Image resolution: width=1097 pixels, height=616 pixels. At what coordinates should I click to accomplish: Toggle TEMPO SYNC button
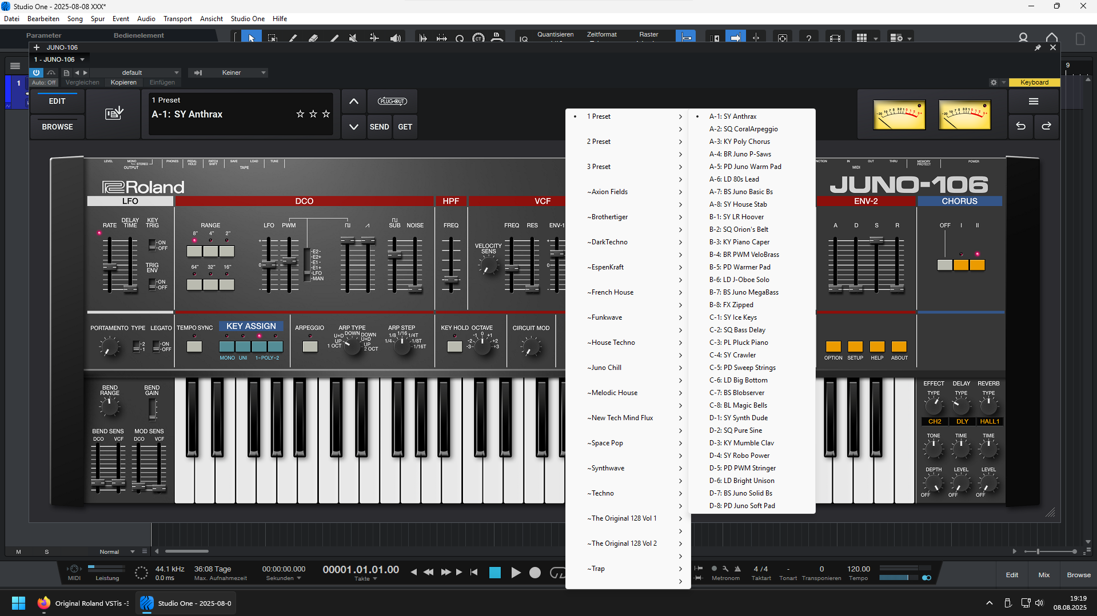pyautogui.click(x=194, y=347)
